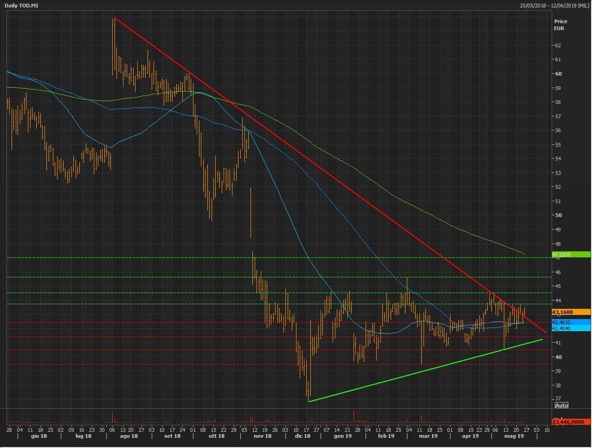Image resolution: width=592 pixels, height=448 pixels.
Task: Click the 42,4610 blue moving-average tag
Action: (571, 322)
